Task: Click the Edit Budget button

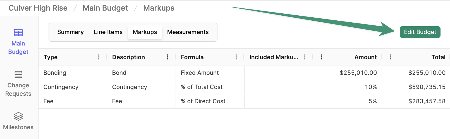Action: click(420, 32)
